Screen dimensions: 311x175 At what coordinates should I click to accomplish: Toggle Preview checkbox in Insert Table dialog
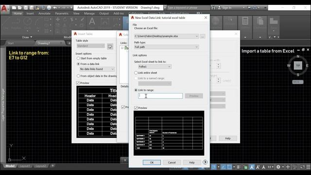(x=78, y=83)
